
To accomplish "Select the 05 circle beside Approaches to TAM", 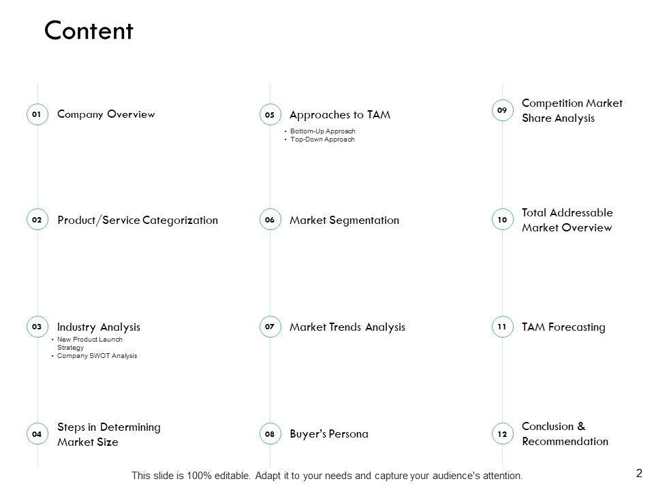I will tap(270, 115).
